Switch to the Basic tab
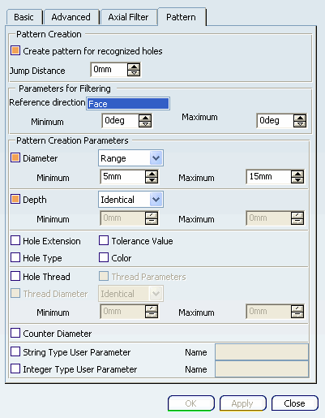Image resolution: width=325 pixels, height=418 pixels. point(24,17)
